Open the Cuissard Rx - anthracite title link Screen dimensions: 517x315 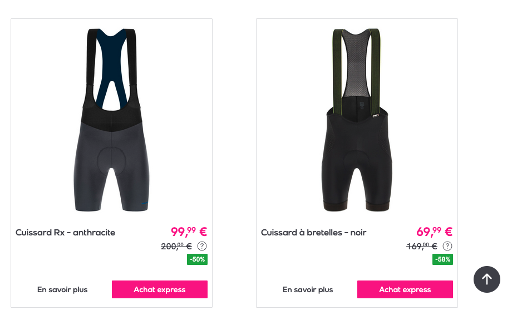pyautogui.click(x=65, y=233)
